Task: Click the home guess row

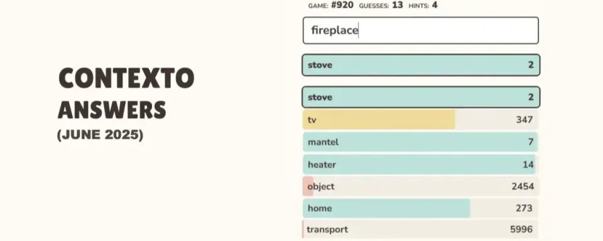Action: pyautogui.click(x=421, y=208)
